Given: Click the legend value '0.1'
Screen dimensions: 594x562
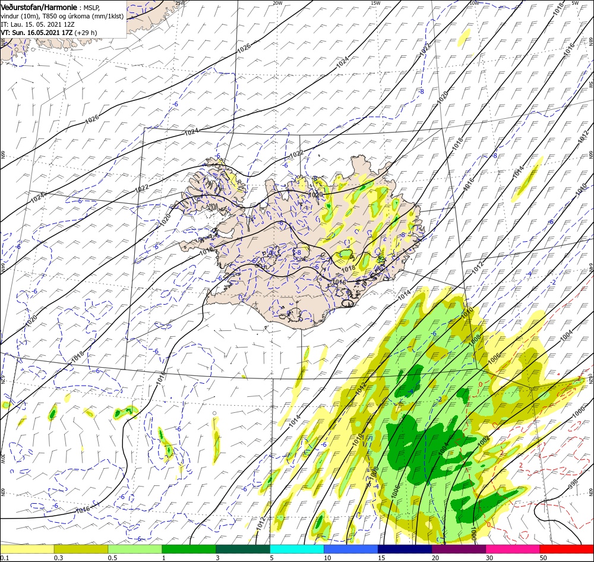Looking at the screenshot, I should (x=4, y=558).
